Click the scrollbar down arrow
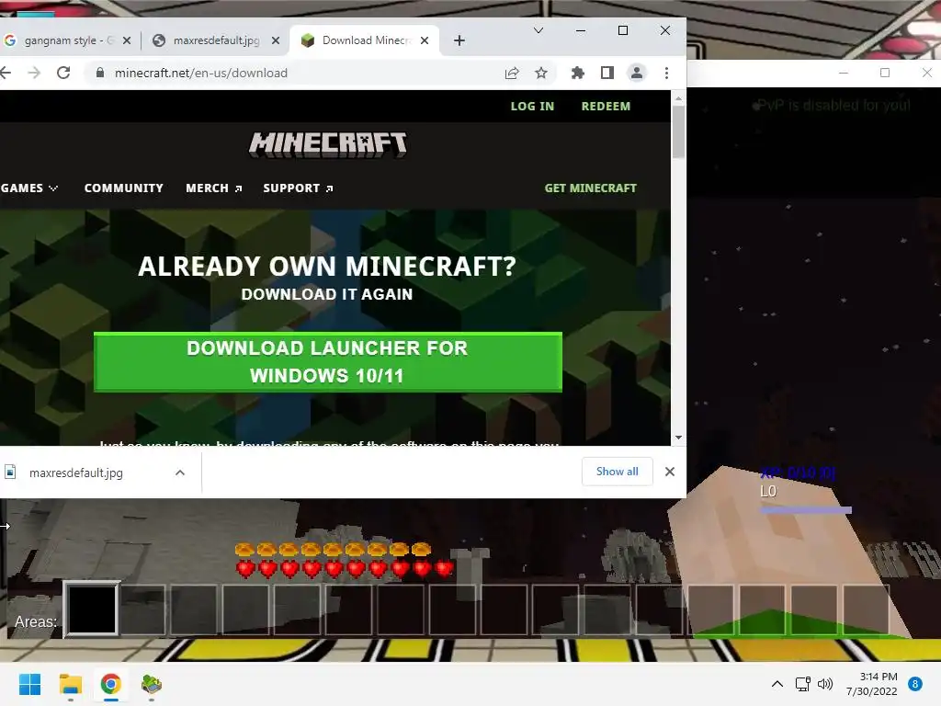 coord(678,438)
